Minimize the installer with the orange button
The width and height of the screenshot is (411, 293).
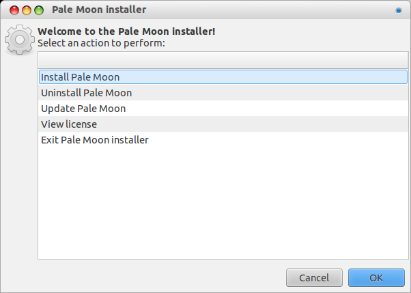tap(27, 10)
